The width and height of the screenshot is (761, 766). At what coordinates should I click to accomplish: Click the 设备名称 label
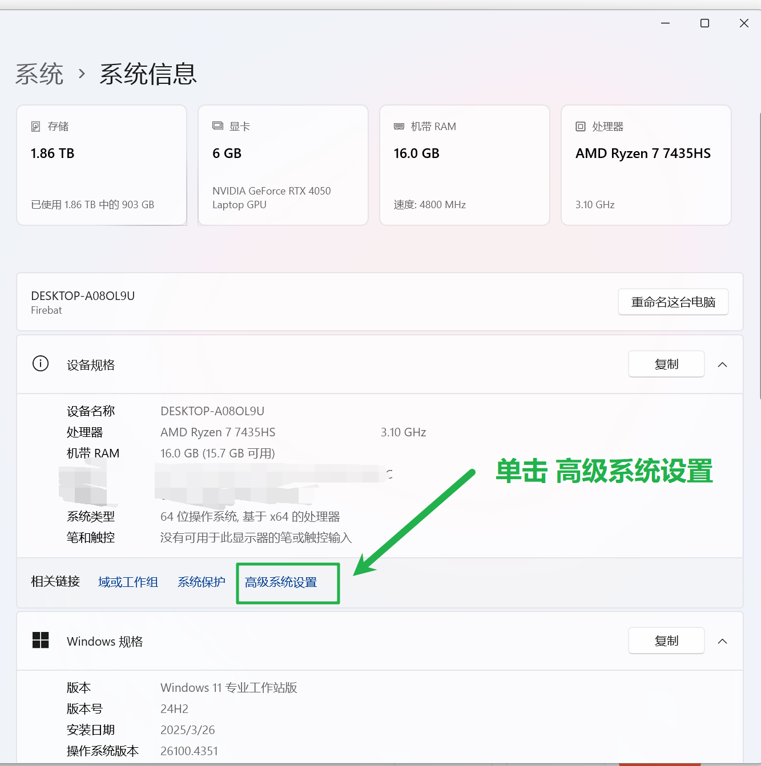(x=91, y=411)
